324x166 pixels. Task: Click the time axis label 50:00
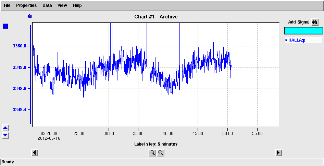pyautogui.click(x=227, y=134)
